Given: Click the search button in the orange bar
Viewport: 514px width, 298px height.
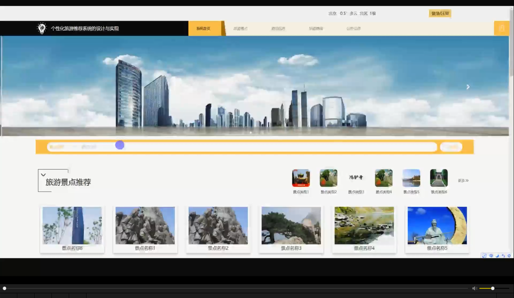Looking at the screenshot, I should click(451, 147).
